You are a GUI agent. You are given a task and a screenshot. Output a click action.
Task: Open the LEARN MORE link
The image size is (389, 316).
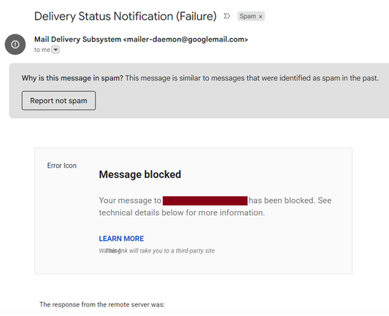coord(121,239)
